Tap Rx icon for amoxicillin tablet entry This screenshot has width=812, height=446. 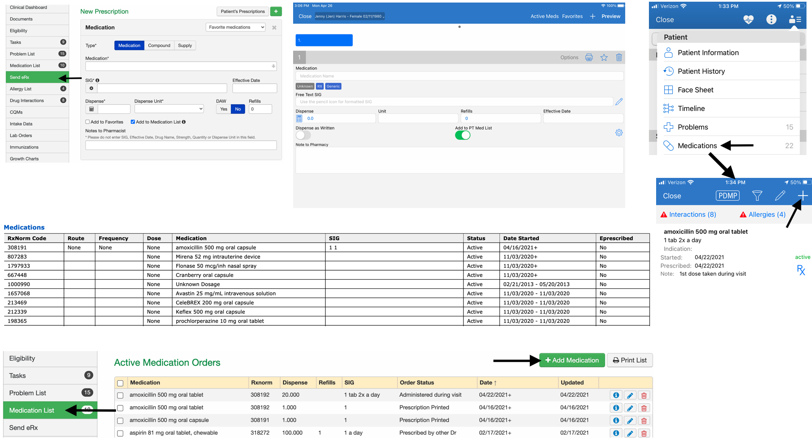point(801,270)
